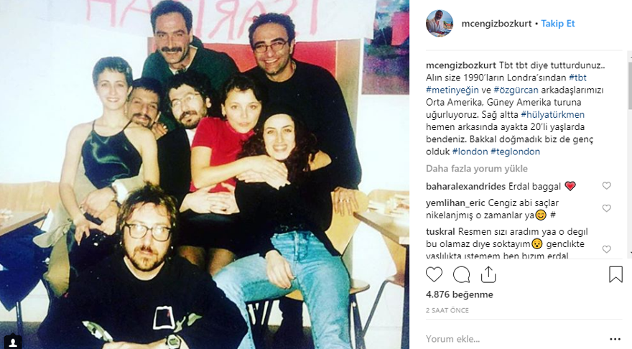The image size is (632, 349).
Task: Click the tagged people icon on the photo
Action: point(13,342)
